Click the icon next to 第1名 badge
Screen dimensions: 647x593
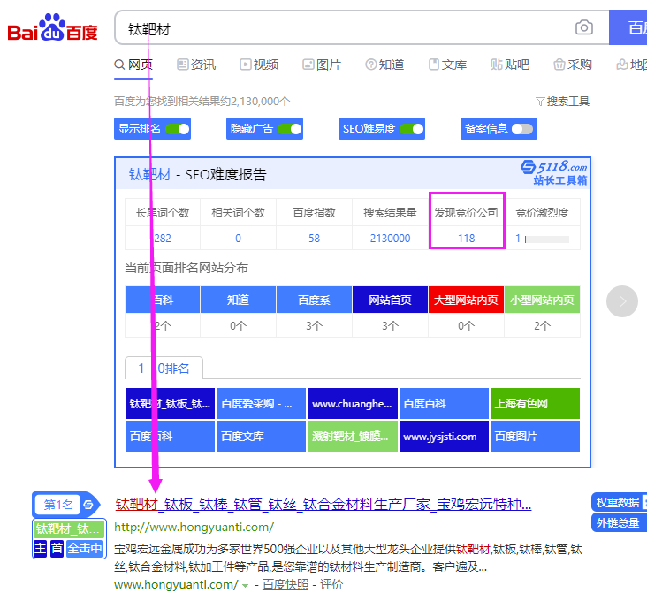tap(88, 505)
